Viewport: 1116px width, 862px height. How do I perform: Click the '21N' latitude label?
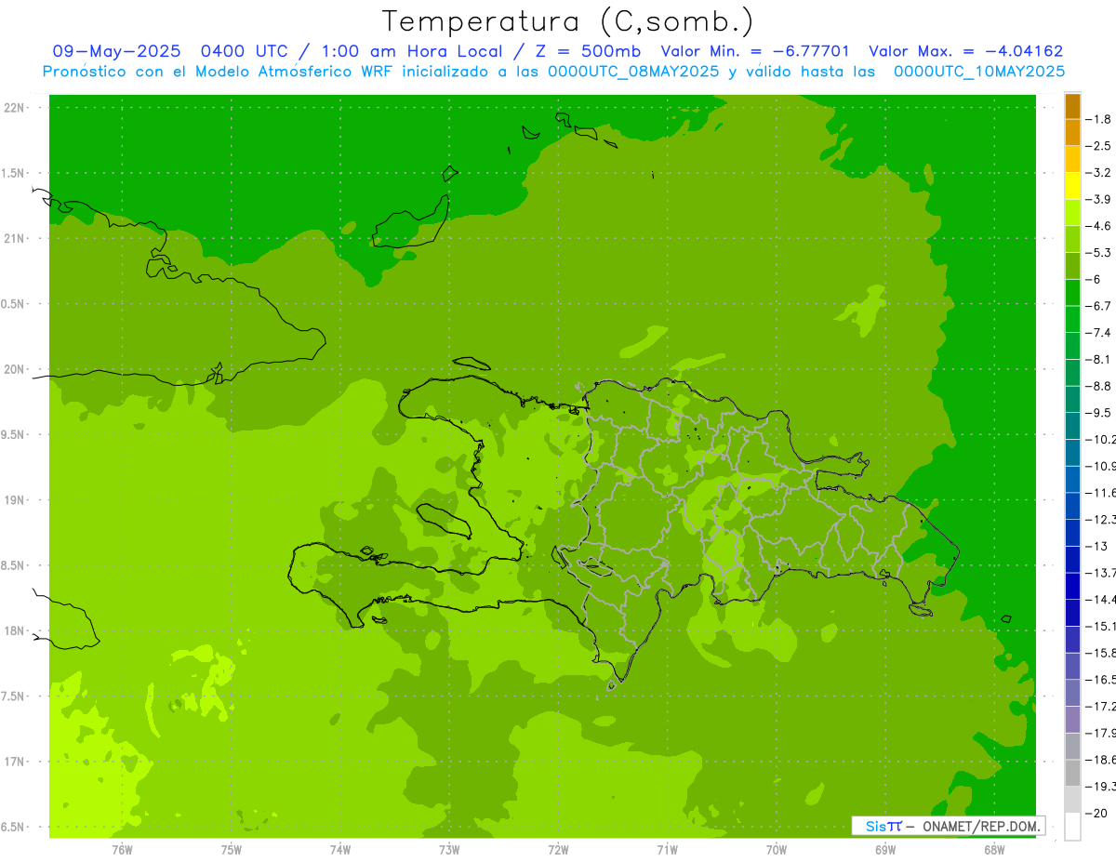pos(14,238)
